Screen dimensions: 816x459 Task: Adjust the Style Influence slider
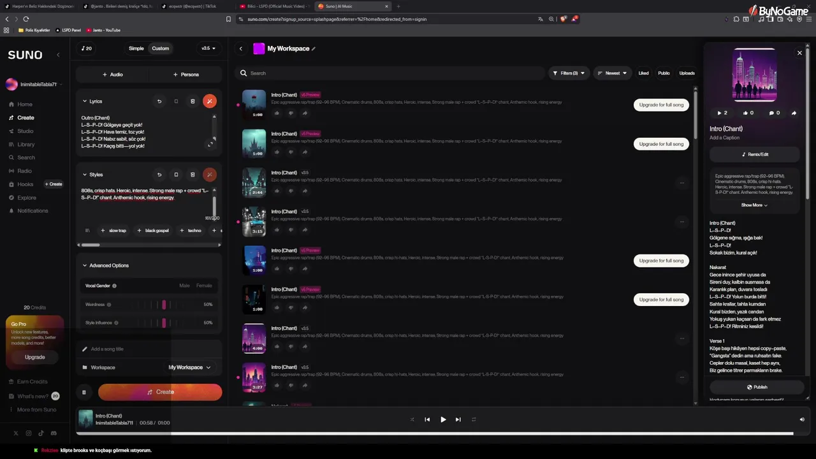click(164, 323)
